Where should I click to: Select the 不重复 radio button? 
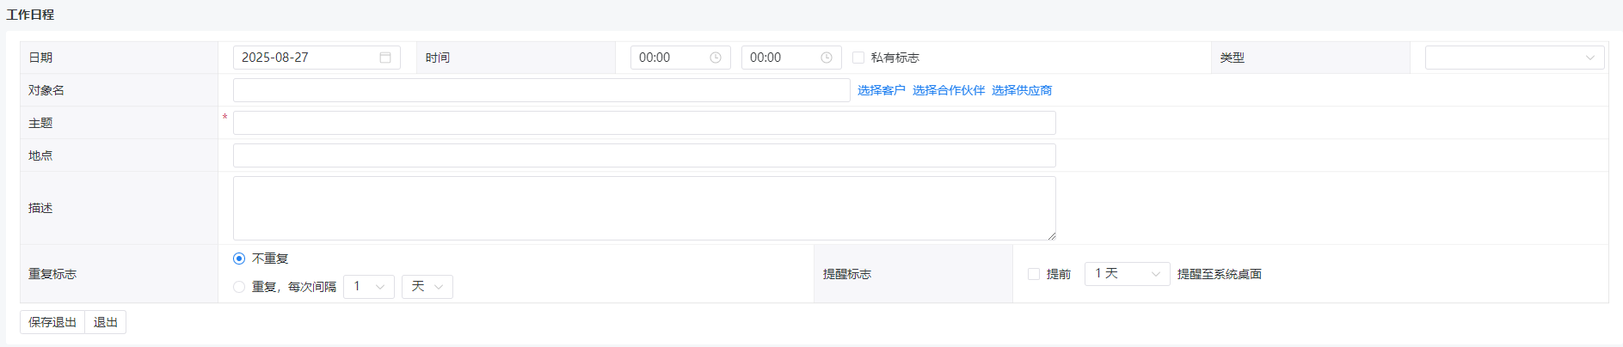[239, 259]
